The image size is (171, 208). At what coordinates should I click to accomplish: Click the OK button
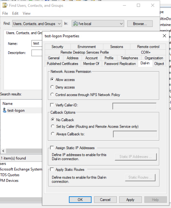click(x=80, y=199)
